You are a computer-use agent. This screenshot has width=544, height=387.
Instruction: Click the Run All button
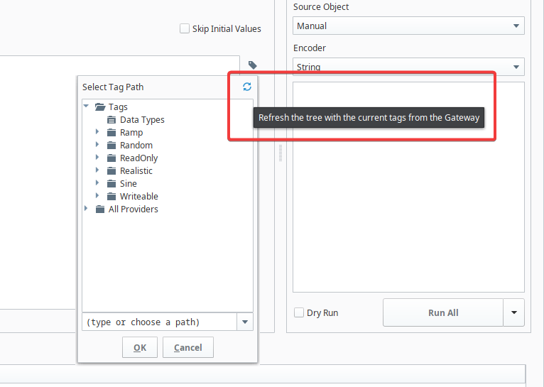(442, 312)
